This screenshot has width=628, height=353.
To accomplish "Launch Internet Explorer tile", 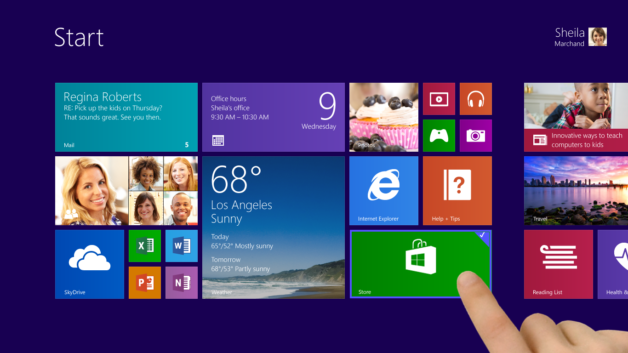I will [384, 191].
